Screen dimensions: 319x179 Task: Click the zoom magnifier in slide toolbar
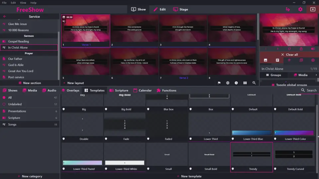(x=254, y=83)
